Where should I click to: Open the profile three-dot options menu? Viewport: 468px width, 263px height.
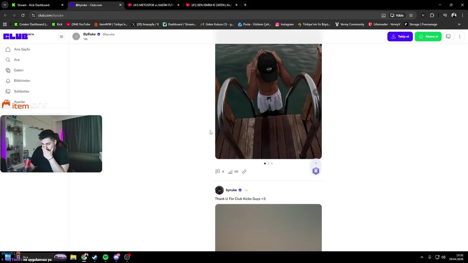pyautogui.click(x=460, y=37)
